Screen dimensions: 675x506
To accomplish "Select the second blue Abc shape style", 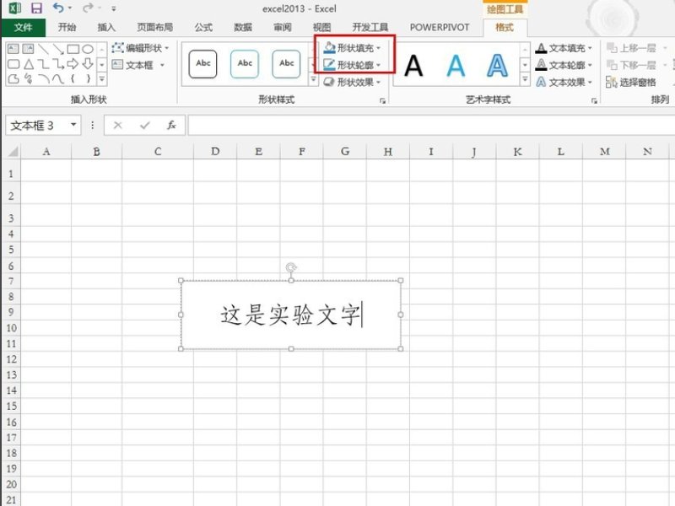I will pyautogui.click(x=244, y=62).
